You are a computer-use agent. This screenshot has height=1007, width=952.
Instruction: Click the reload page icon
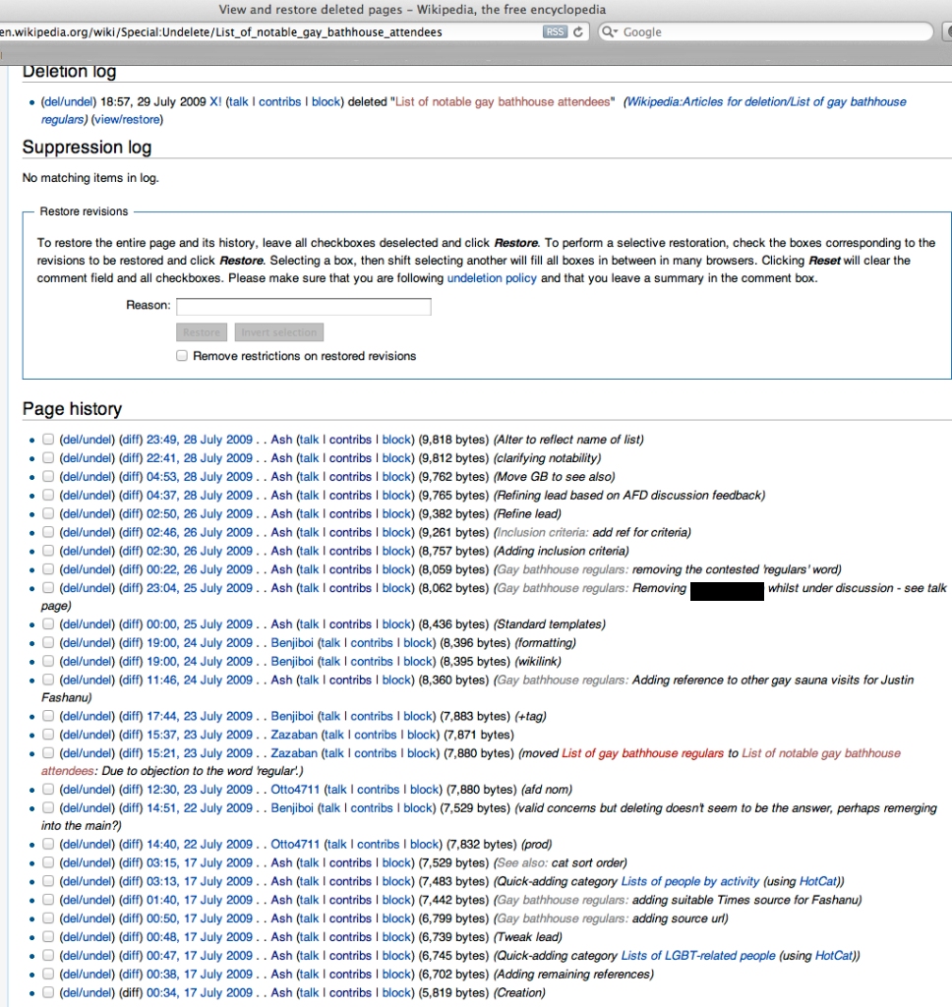coord(579,31)
